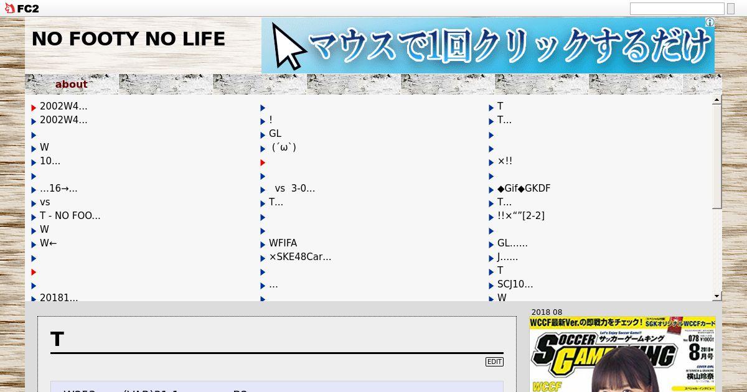Open the '(´ω`)' emoticon link
Image resolution: width=747 pixels, height=392 pixels.
pyautogui.click(x=283, y=147)
